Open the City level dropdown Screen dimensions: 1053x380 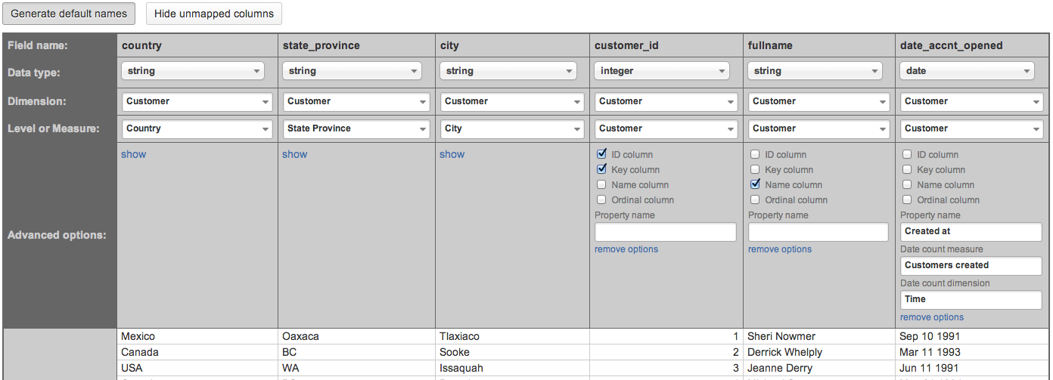(x=512, y=128)
